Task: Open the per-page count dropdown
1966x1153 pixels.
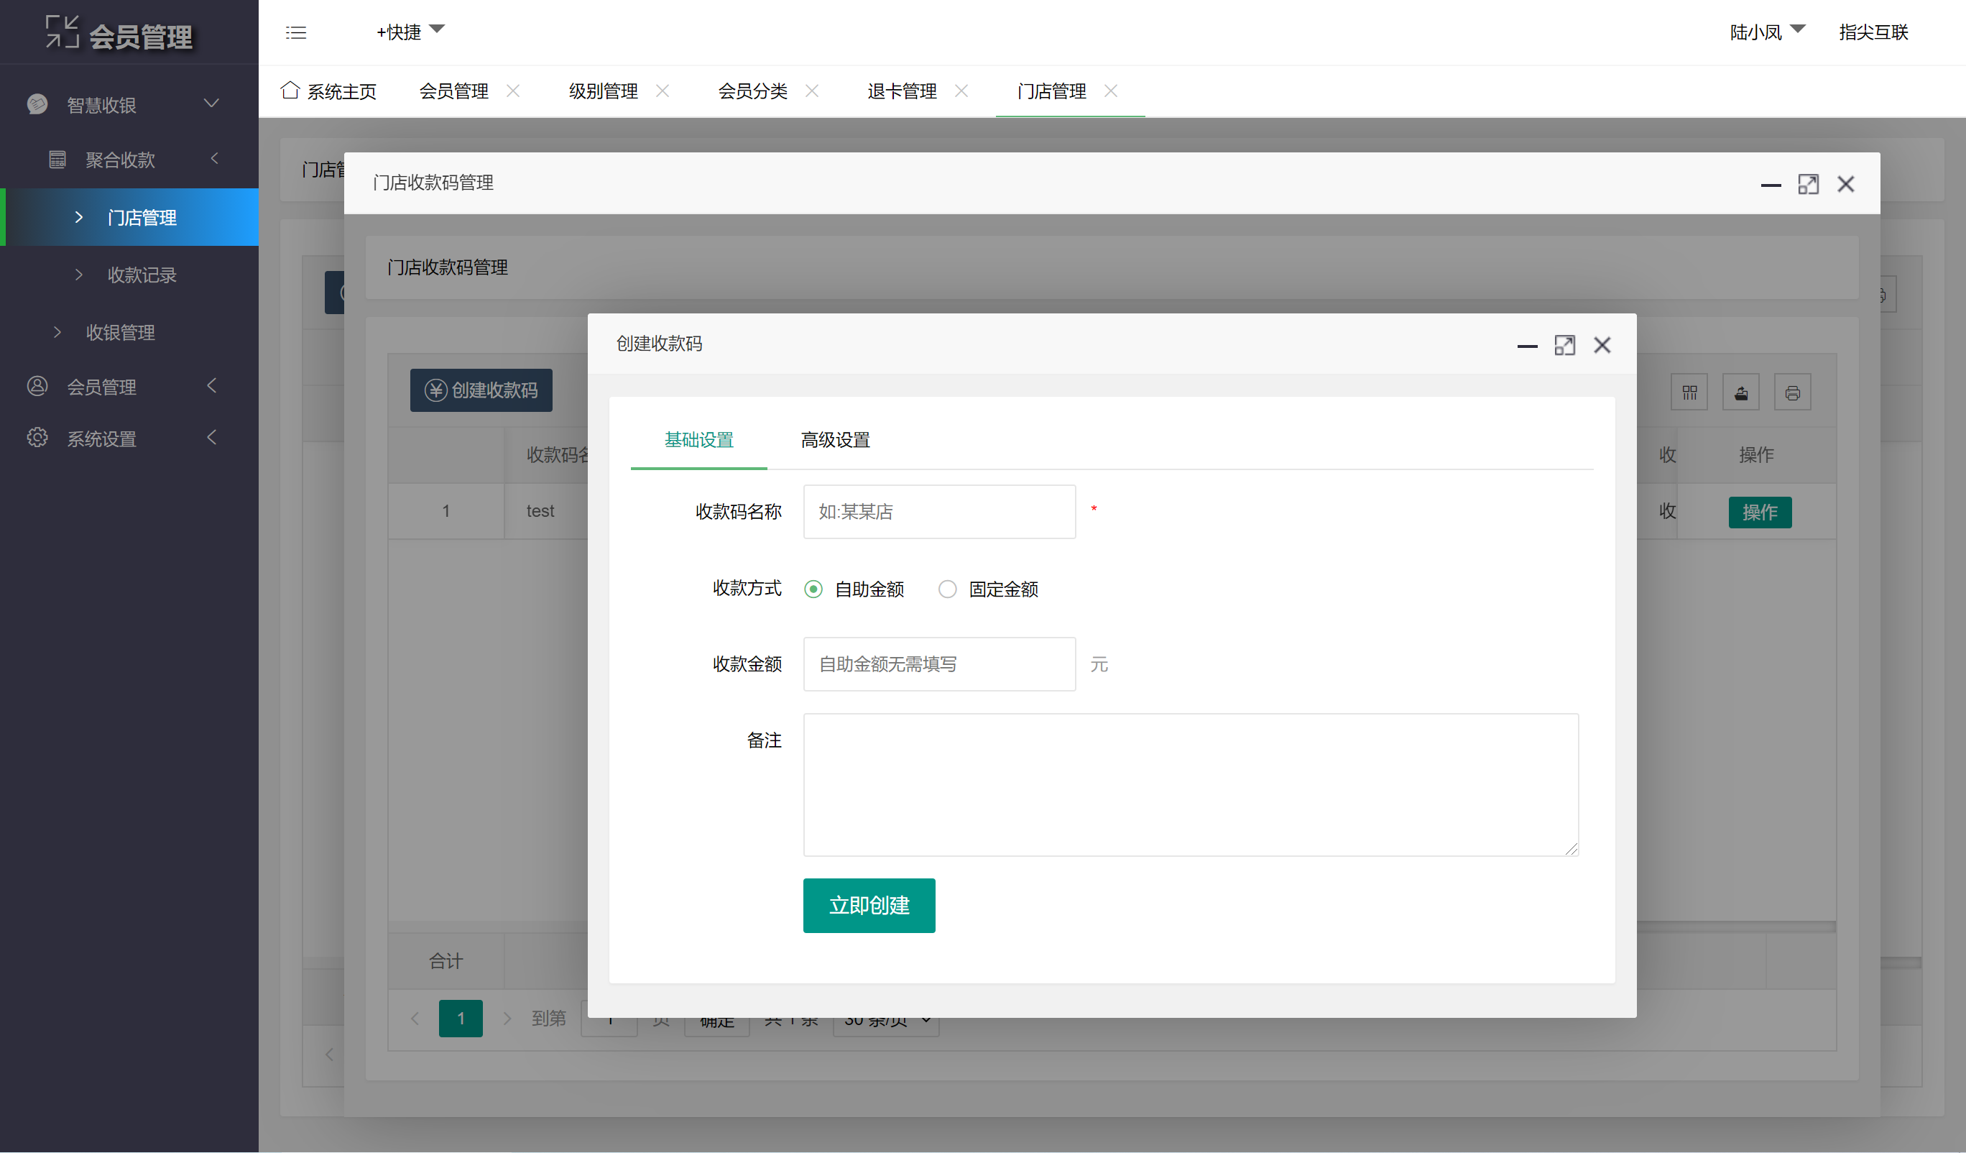Action: (x=886, y=1019)
